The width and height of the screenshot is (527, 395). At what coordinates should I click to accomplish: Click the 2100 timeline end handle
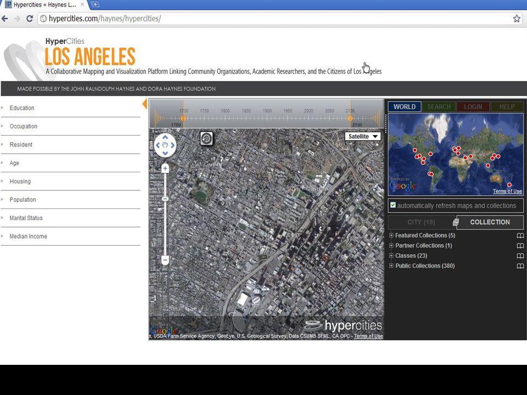tap(350, 119)
